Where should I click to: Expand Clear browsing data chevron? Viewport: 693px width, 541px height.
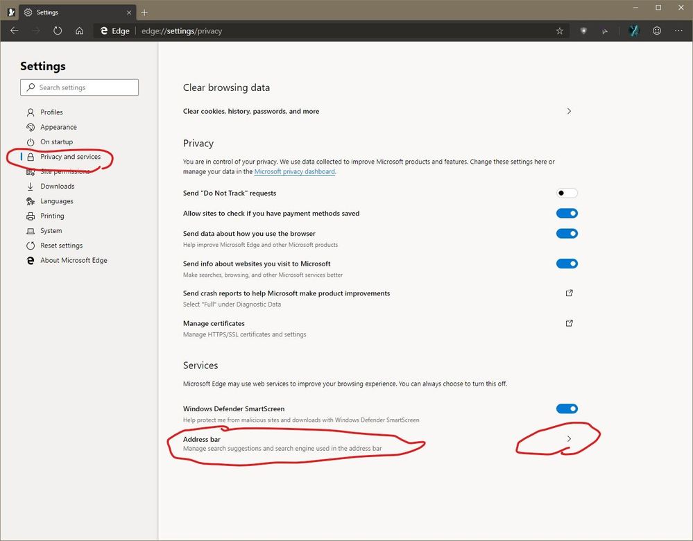pos(570,111)
